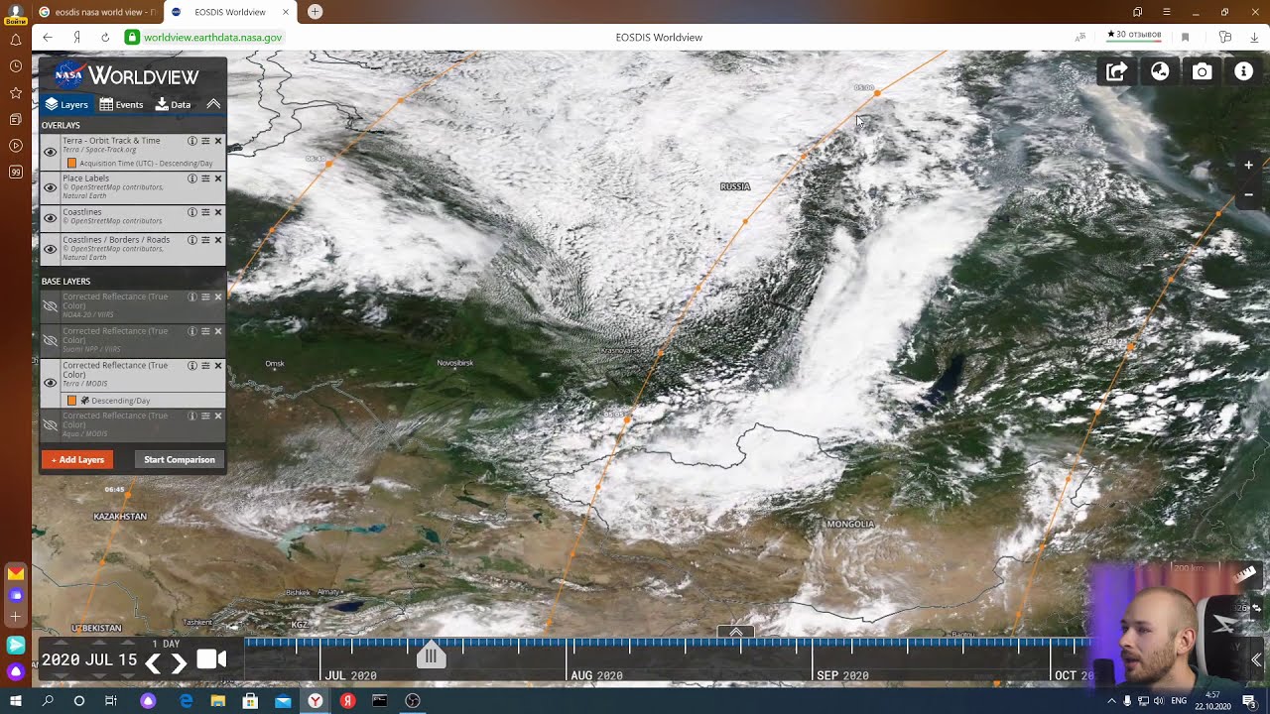The image size is (1270, 714).
Task: Open the map projection globe icon
Action: pos(1160,71)
